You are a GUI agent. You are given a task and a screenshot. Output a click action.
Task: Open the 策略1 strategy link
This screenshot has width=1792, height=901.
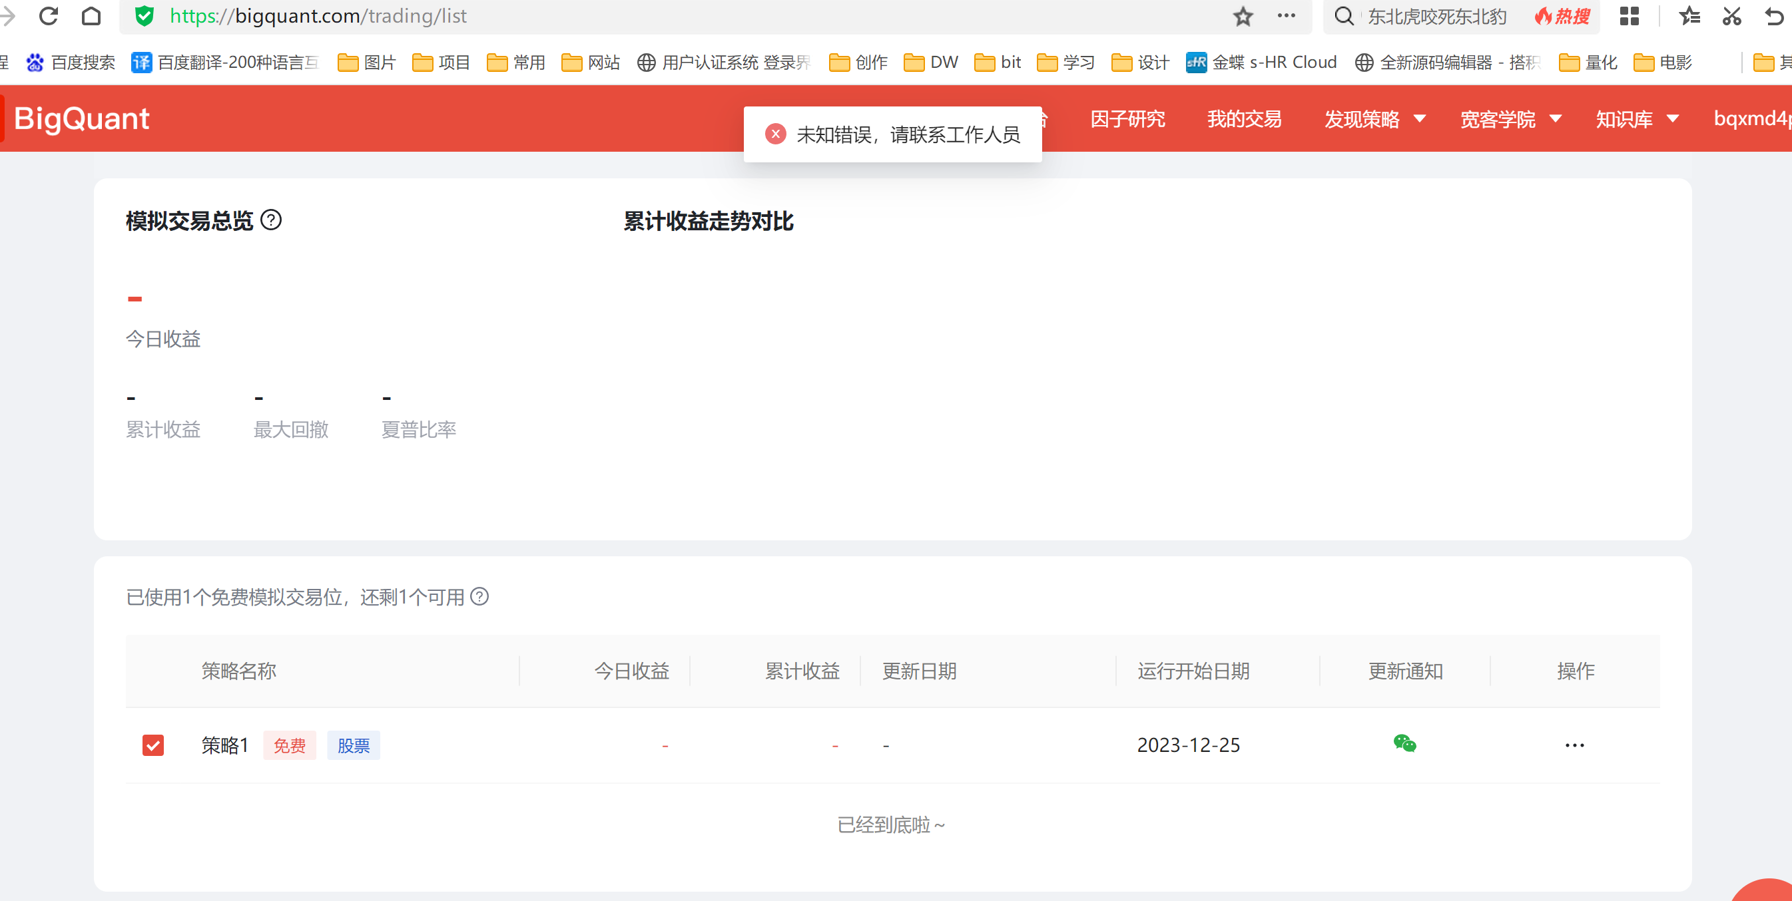point(224,745)
